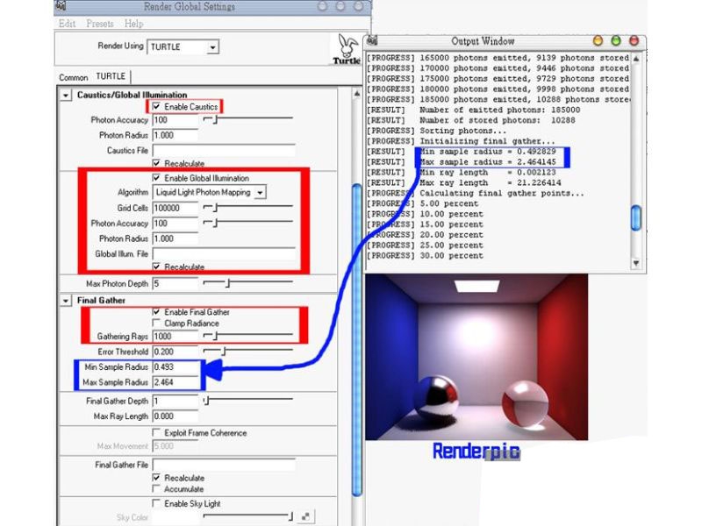The image size is (702, 526).
Task: Collapse the Final Gather section
Action: 66,301
